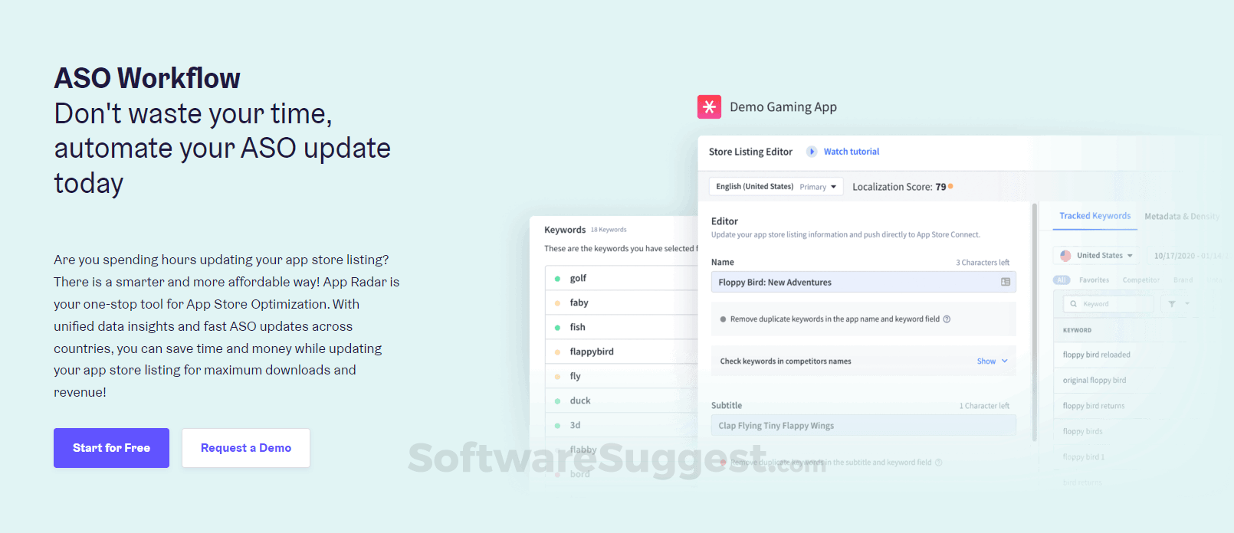
Task: Toggle Remove duplicate keywords in subtitle
Action: click(x=723, y=463)
